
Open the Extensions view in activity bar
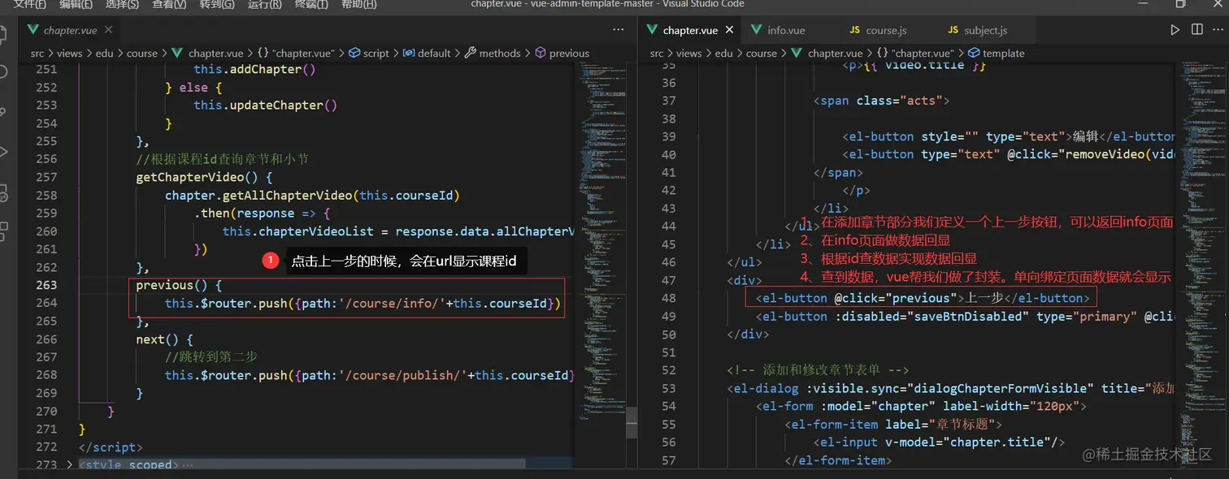pos(3,230)
